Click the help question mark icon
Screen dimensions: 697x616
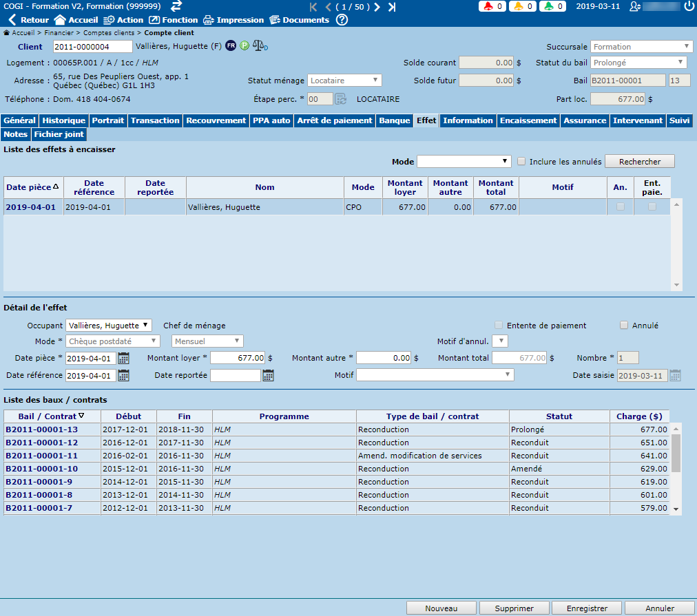(x=342, y=20)
